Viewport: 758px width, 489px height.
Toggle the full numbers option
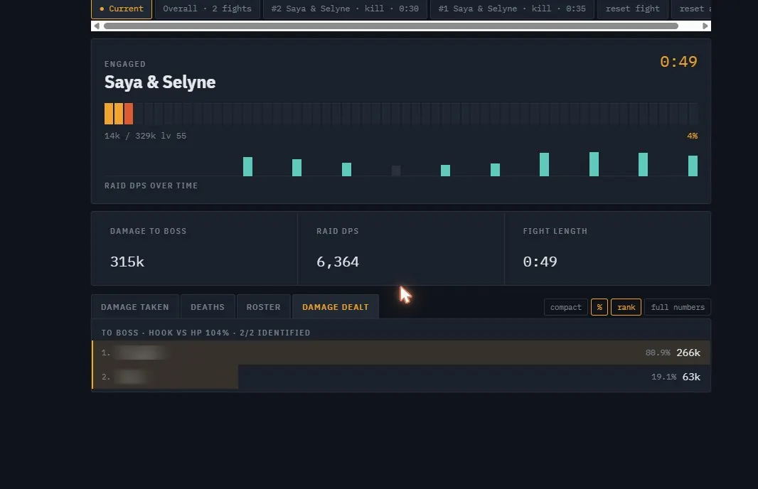click(678, 307)
